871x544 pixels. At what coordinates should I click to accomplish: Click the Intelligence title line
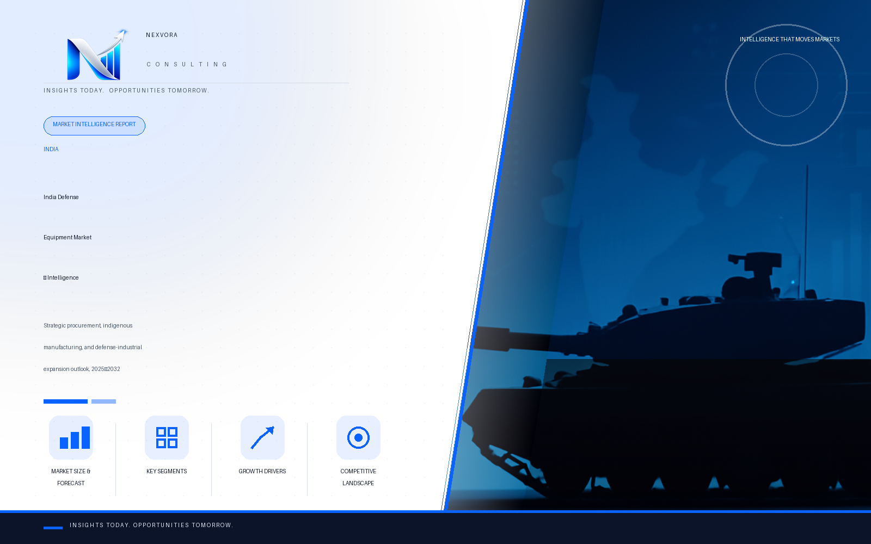pos(61,277)
